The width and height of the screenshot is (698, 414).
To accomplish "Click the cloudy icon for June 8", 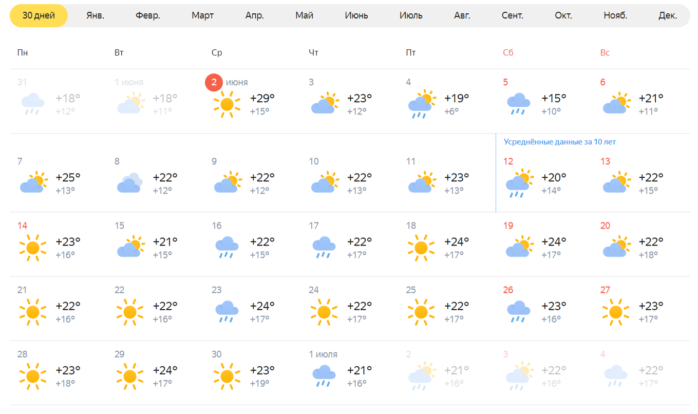I will point(129,183).
